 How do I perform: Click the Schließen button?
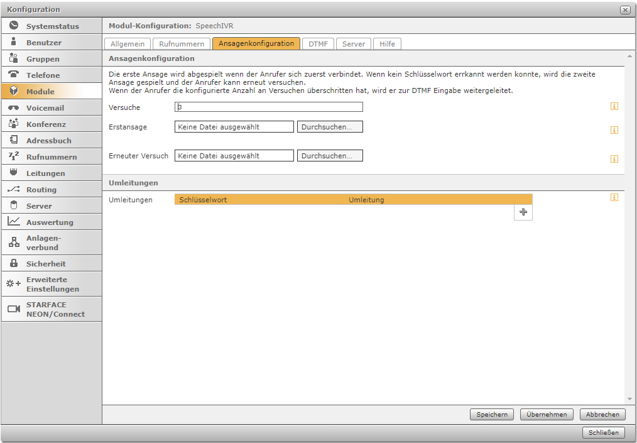604,432
